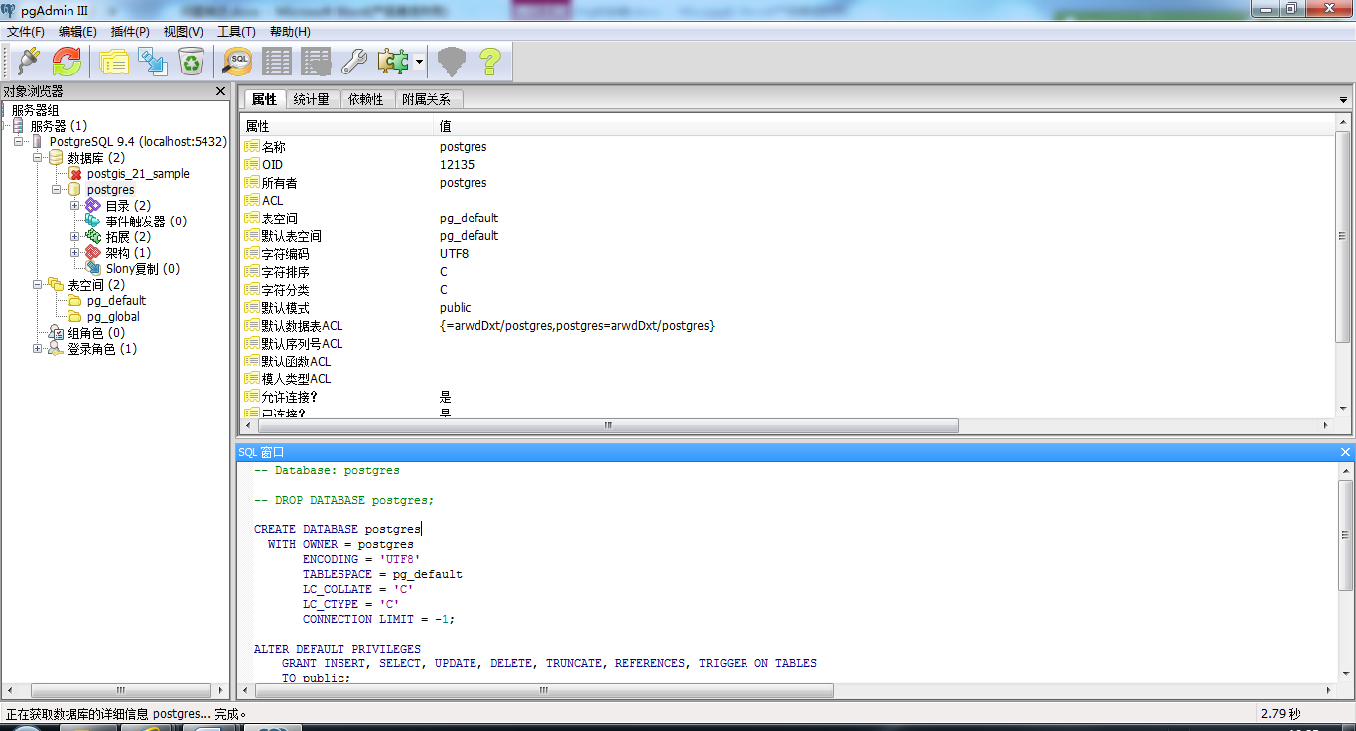Open object properties from the toolbar folder icon
The height and width of the screenshot is (731, 1356).
point(113,62)
